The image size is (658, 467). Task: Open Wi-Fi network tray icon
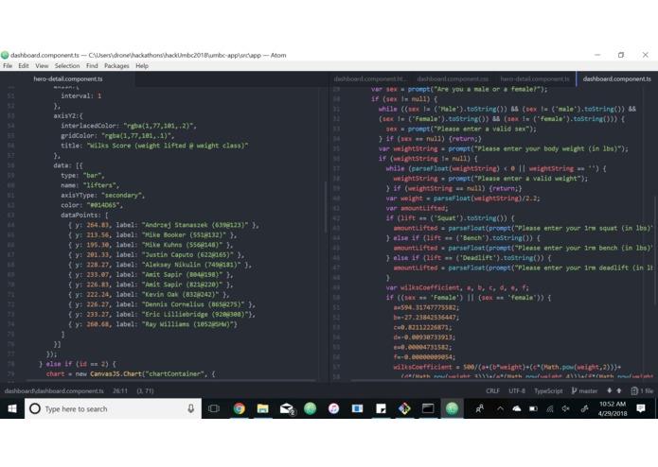click(x=550, y=408)
